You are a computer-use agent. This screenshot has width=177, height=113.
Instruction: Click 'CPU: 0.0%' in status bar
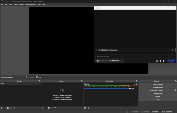pos(155,112)
